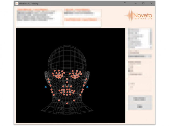This screenshot has height=126, width=169.
Task: Click the double-arrow icon in title bar
Action: [x=124, y=3]
